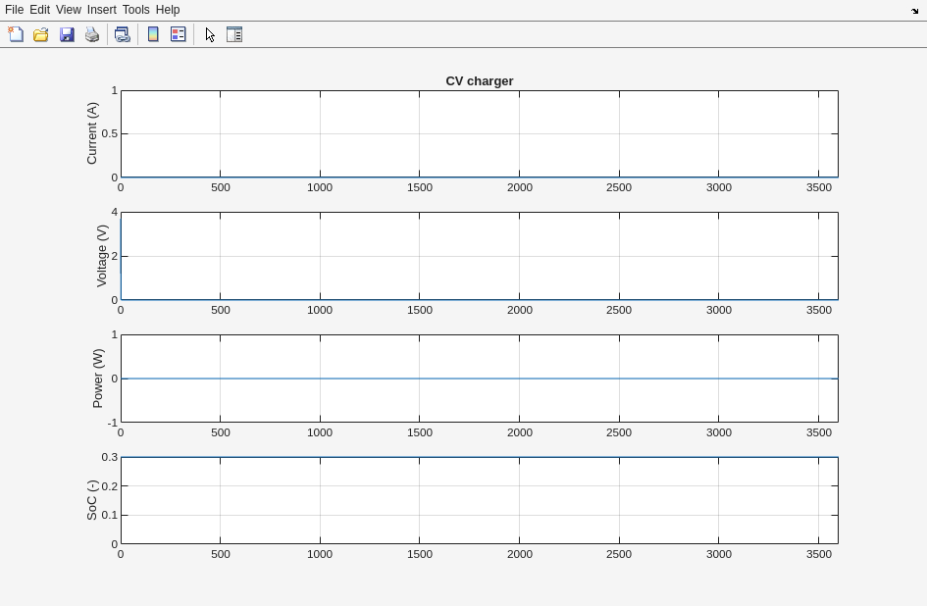Insert a colorbar using the toolbar icon
The width and height of the screenshot is (927, 606).
(x=153, y=34)
